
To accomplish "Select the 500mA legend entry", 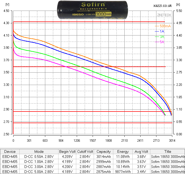I will (x=163, y=26).
